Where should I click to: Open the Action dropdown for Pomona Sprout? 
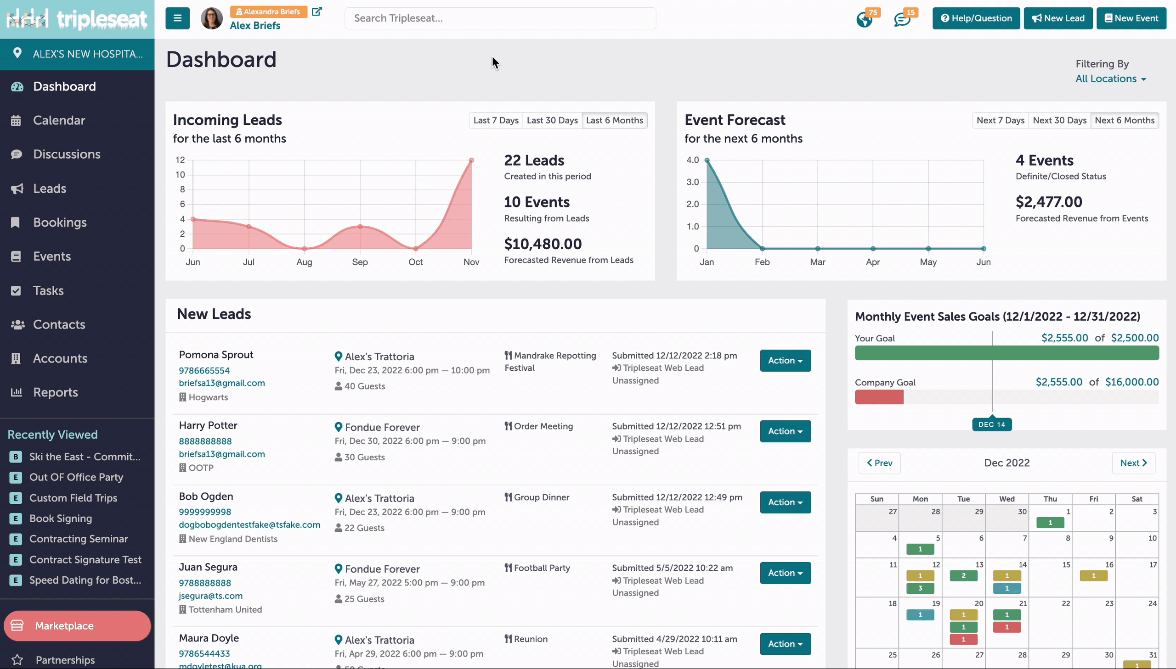785,361
